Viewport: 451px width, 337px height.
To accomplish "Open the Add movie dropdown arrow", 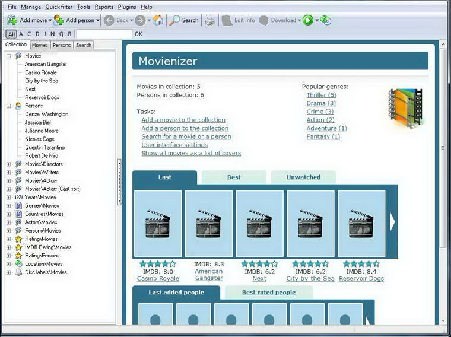I will 50,20.
